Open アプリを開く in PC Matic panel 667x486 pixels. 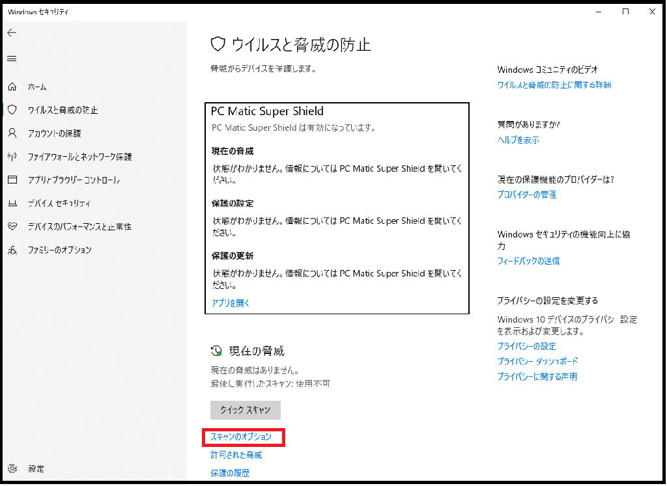pos(229,303)
